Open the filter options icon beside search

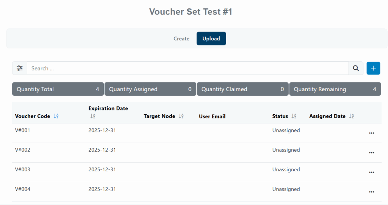pos(20,68)
